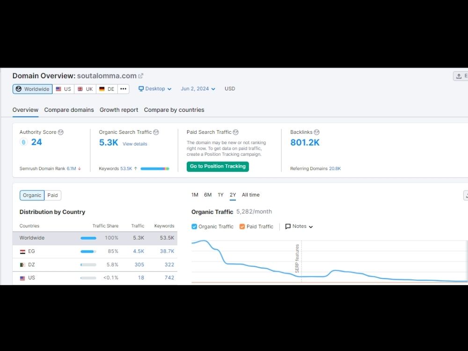Image resolution: width=468 pixels, height=351 pixels.
Task: Select the 1M time range
Action: pyautogui.click(x=195, y=195)
